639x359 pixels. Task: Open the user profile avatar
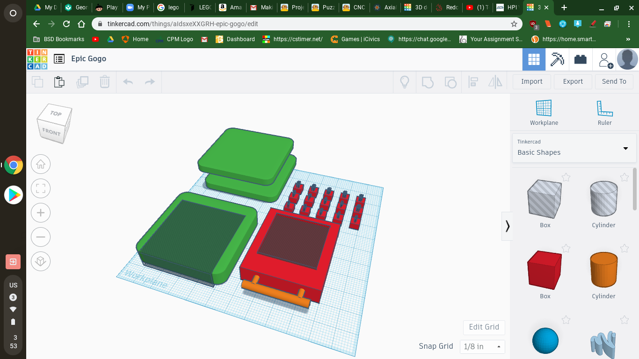pyautogui.click(x=627, y=59)
